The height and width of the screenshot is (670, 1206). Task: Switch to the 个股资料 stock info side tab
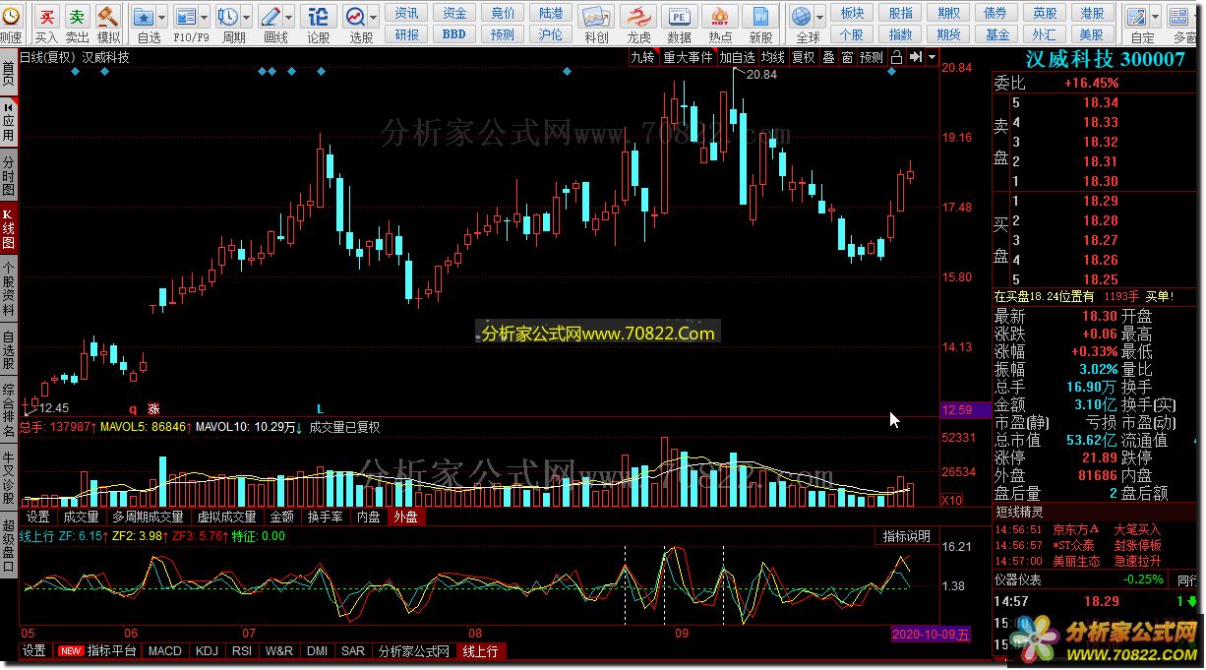click(x=9, y=286)
